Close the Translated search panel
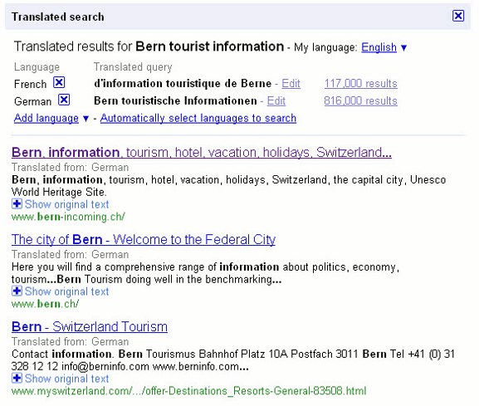The width and height of the screenshot is (479, 406). (x=458, y=16)
